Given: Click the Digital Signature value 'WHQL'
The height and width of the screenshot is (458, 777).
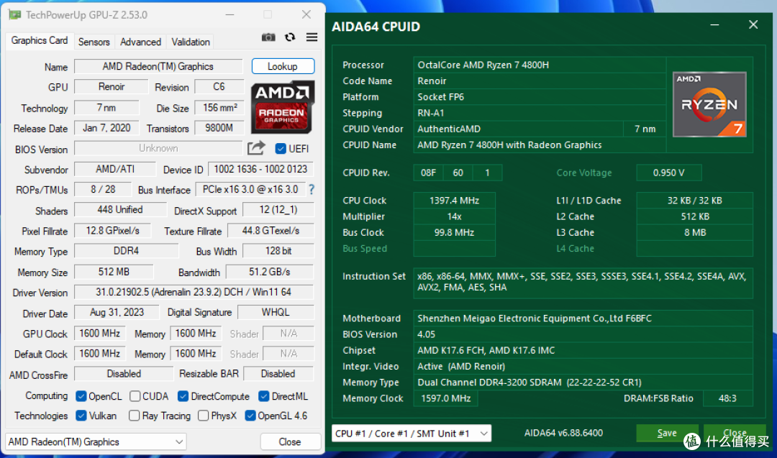Looking at the screenshot, I should (x=276, y=313).
